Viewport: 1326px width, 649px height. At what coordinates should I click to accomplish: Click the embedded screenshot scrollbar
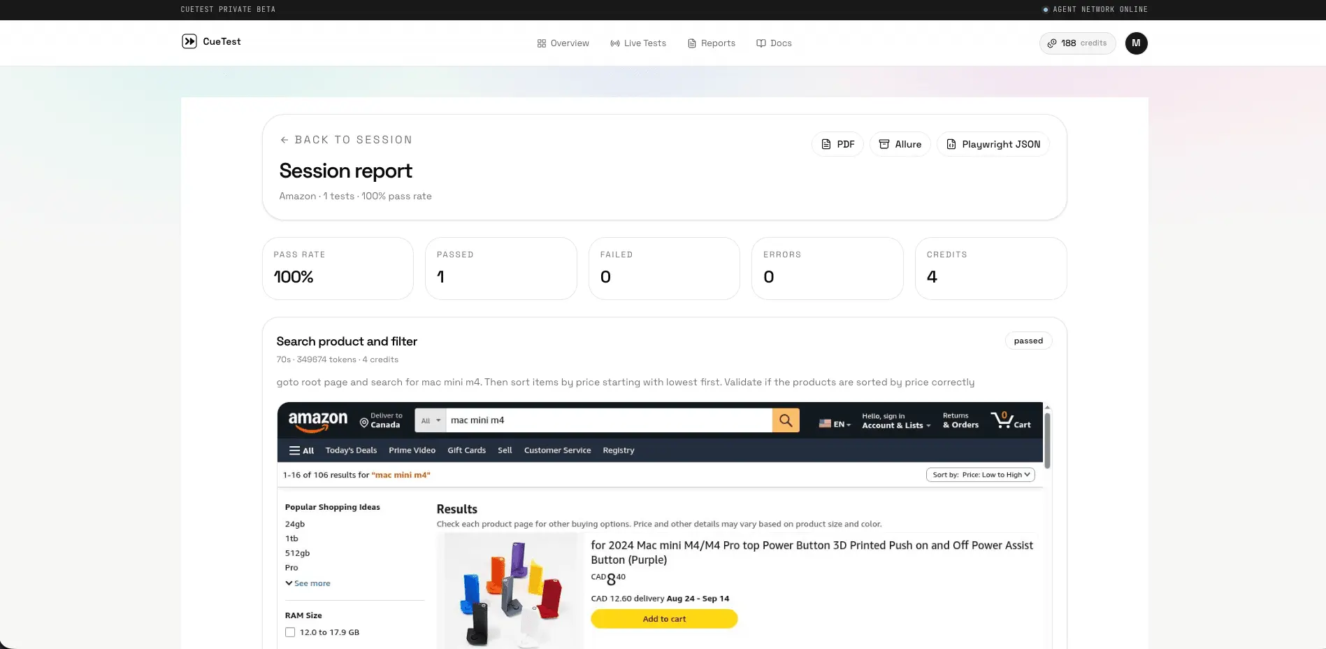(1047, 441)
